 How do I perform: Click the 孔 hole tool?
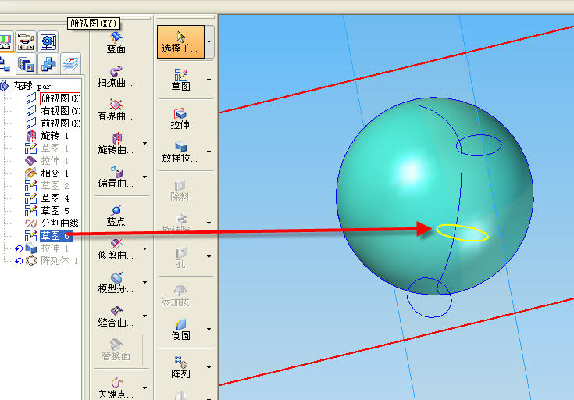(x=180, y=258)
